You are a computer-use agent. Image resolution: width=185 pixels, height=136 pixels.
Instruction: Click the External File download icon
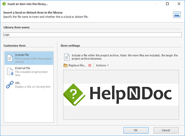10,72
